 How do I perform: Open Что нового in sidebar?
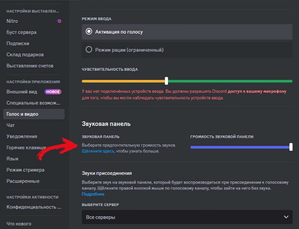pyautogui.click(x=19, y=224)
